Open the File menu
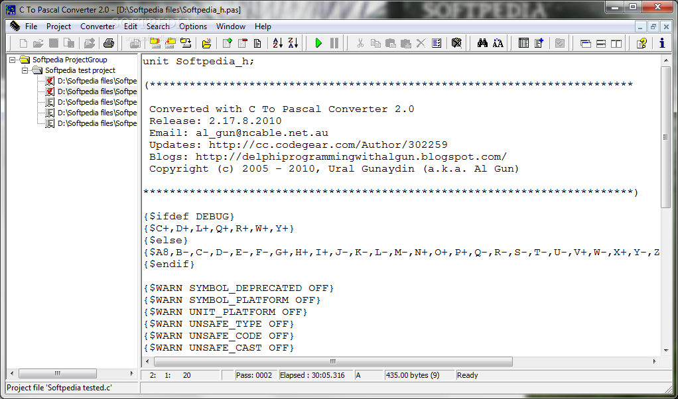The image size is (678, 399). click(x=31, y=27)
